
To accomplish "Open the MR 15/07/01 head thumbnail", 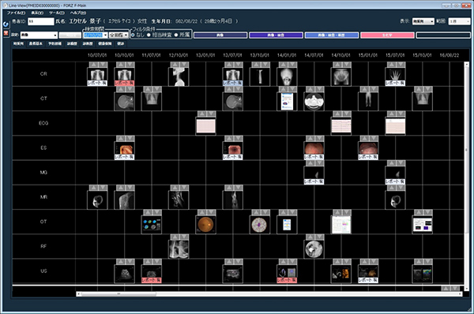I will [395, 200].
